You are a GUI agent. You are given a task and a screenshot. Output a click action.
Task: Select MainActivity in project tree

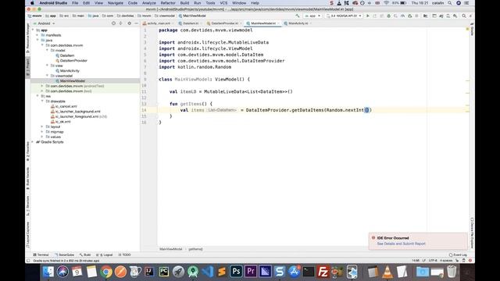[x=67, y=71]
